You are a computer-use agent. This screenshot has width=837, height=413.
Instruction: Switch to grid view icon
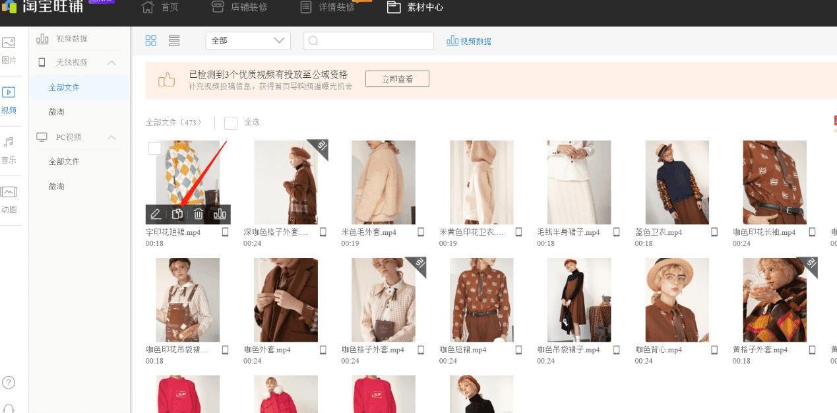click(x=151, y=41)
